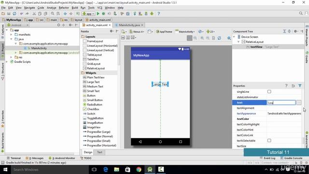Click the Find magnifier icon

coord(53,14)
